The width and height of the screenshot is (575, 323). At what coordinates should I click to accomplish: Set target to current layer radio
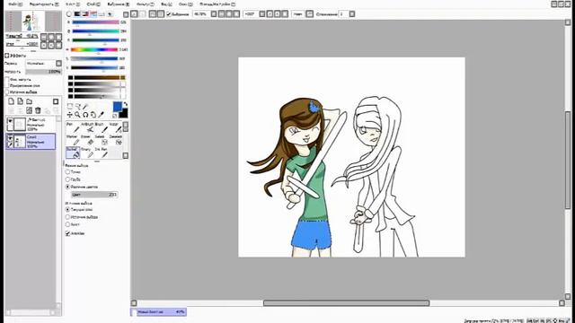point(67,209)
